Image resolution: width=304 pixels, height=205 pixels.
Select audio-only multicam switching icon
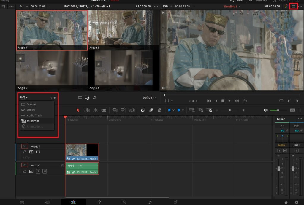[94, 98]
